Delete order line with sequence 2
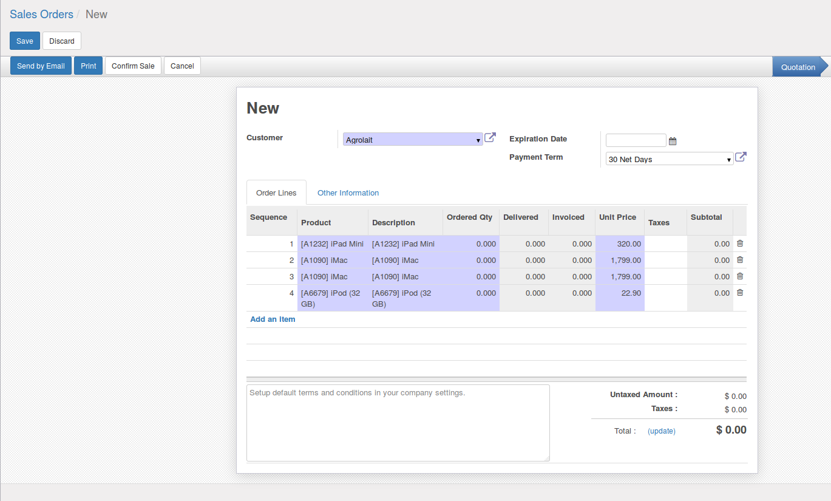The height and width of the screenshot is (501, 831). click(x=739, y=259)
